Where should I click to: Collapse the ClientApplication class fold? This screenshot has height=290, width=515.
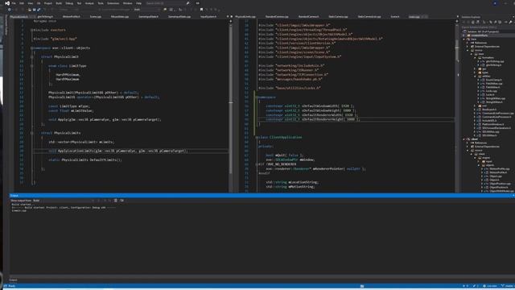[x=257, y=138]
